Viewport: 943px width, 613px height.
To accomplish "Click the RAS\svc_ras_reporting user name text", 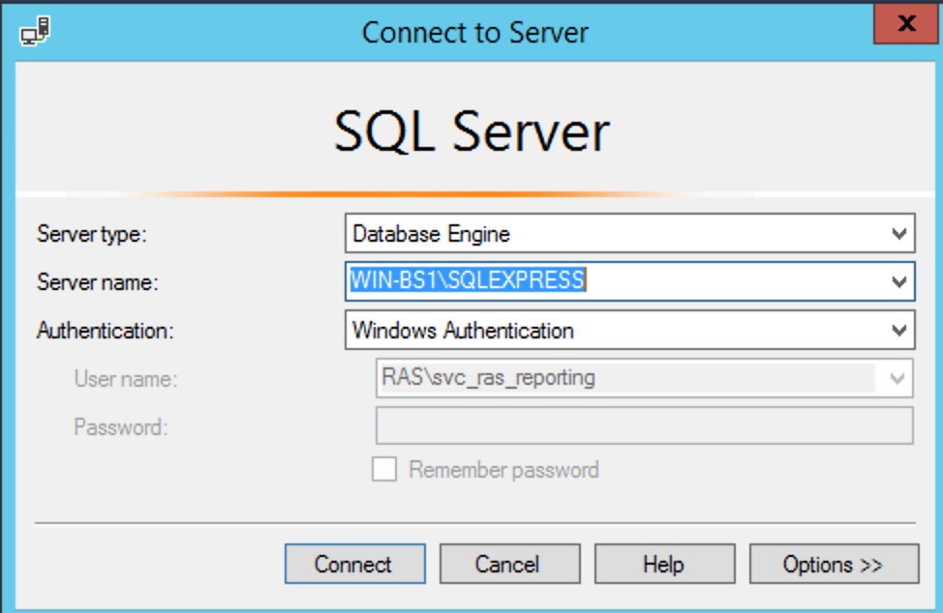I will [x=488, y=378].
